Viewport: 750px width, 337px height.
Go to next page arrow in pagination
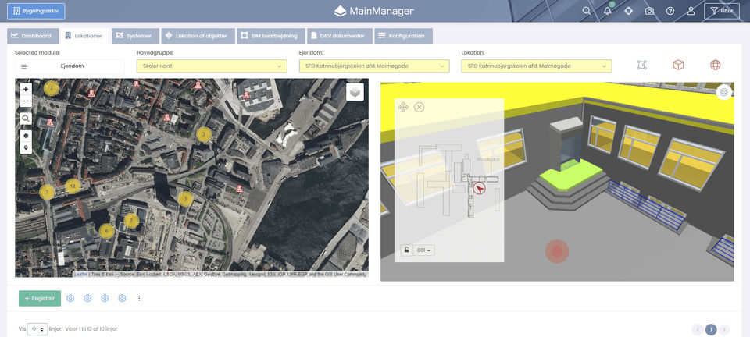(x=725, y=329)
